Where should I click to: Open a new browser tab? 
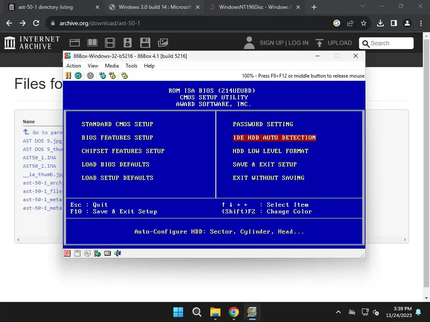tap(314, 7)
